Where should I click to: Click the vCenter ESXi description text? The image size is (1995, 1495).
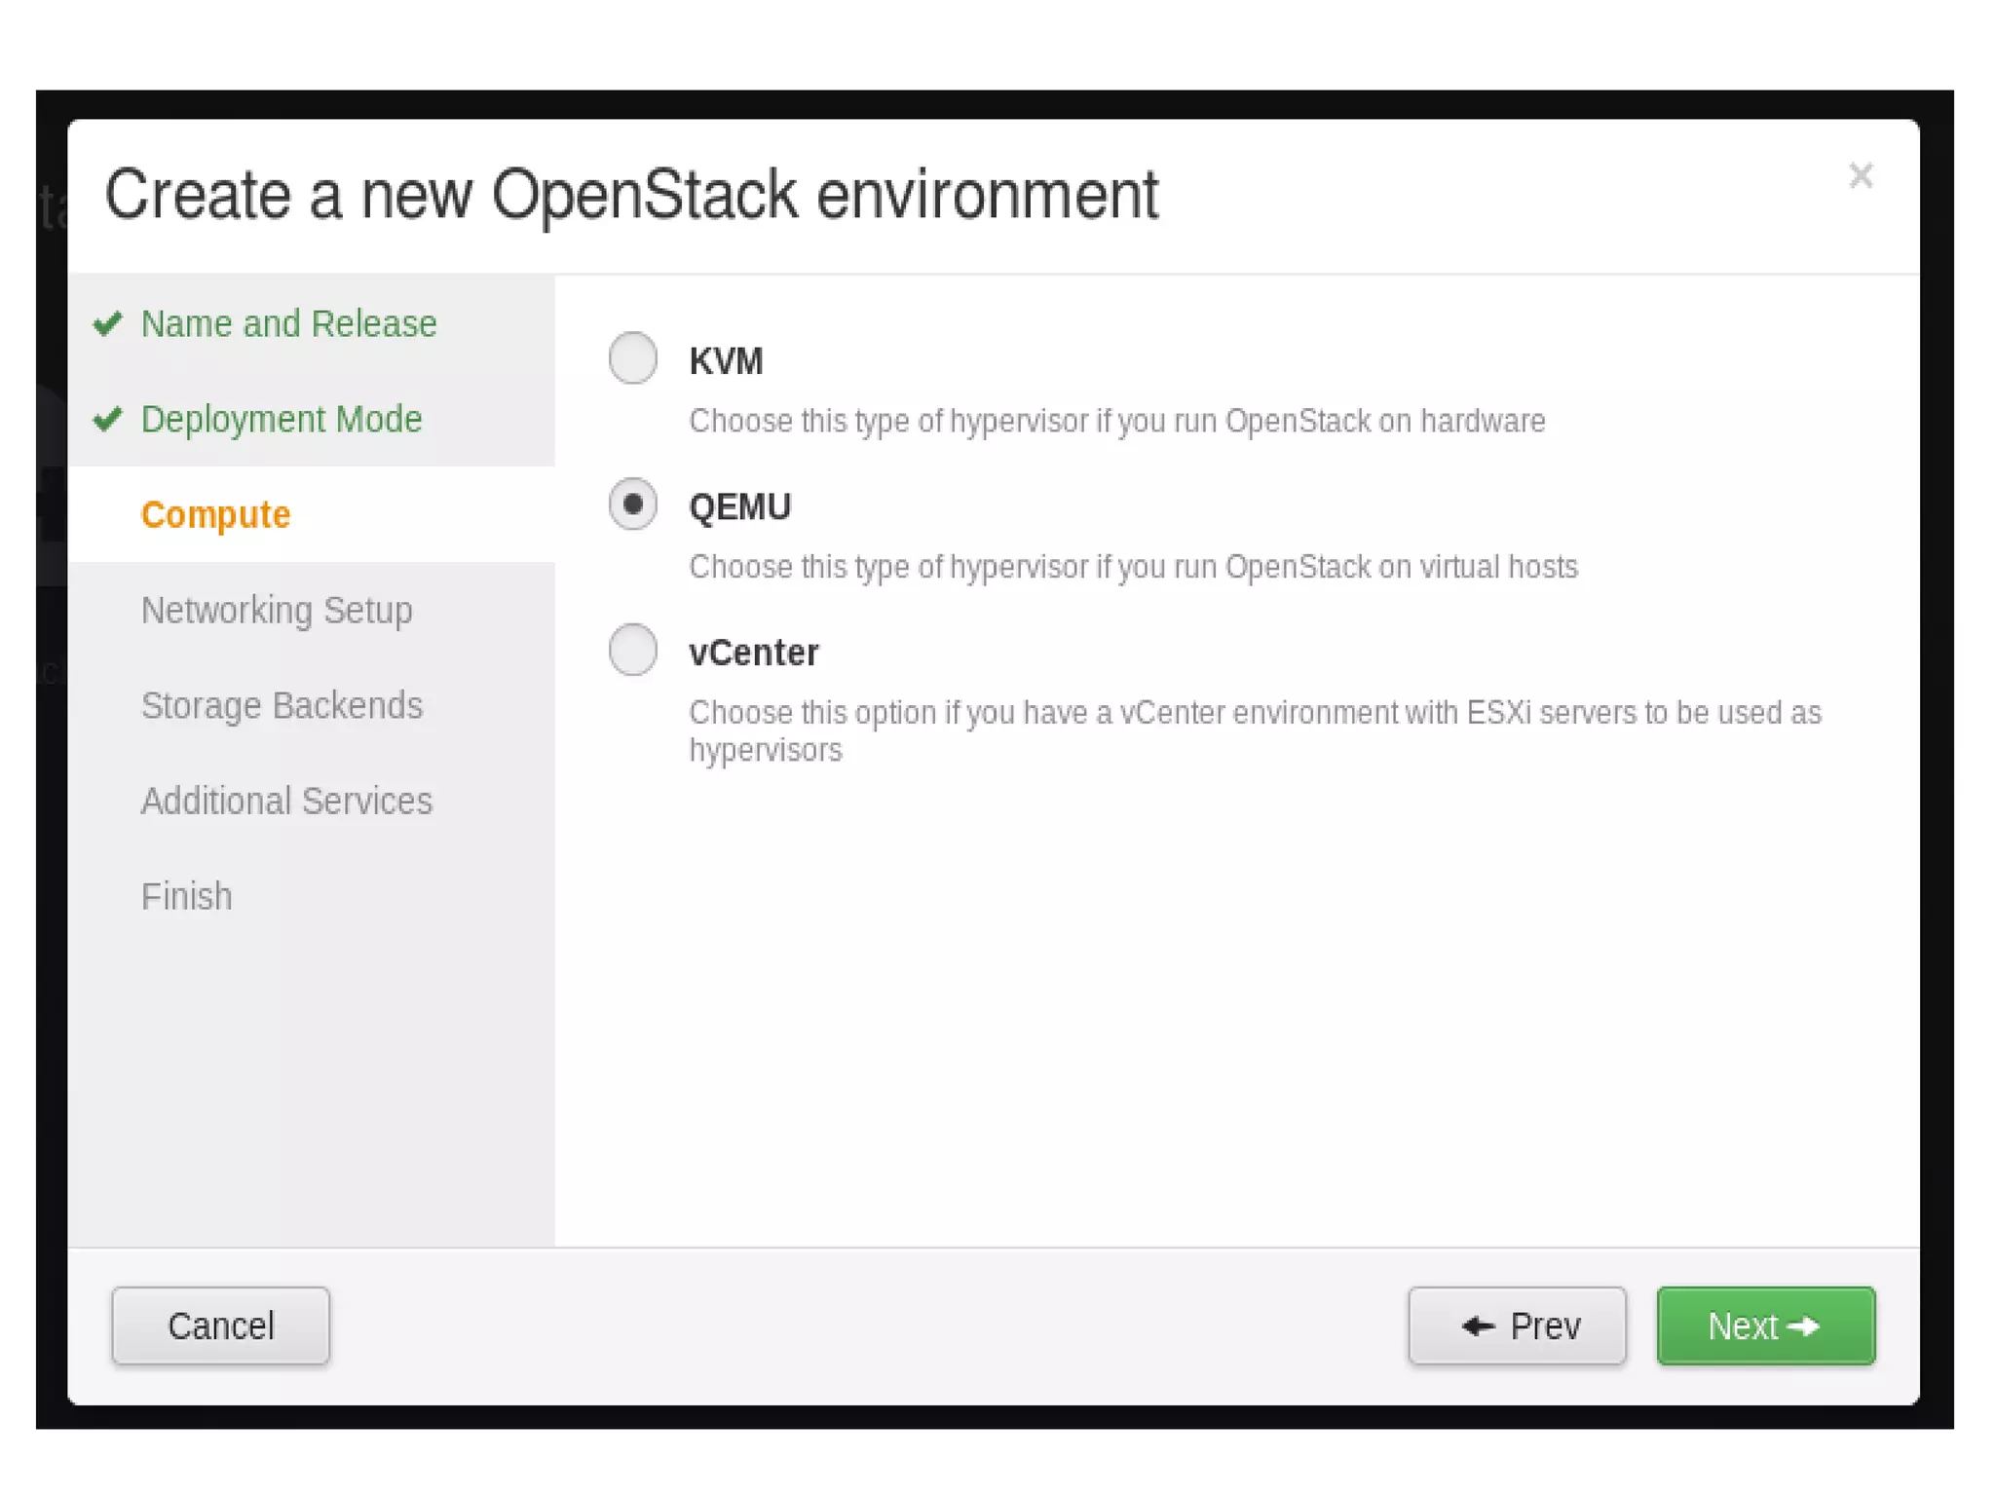(1254, 730)
